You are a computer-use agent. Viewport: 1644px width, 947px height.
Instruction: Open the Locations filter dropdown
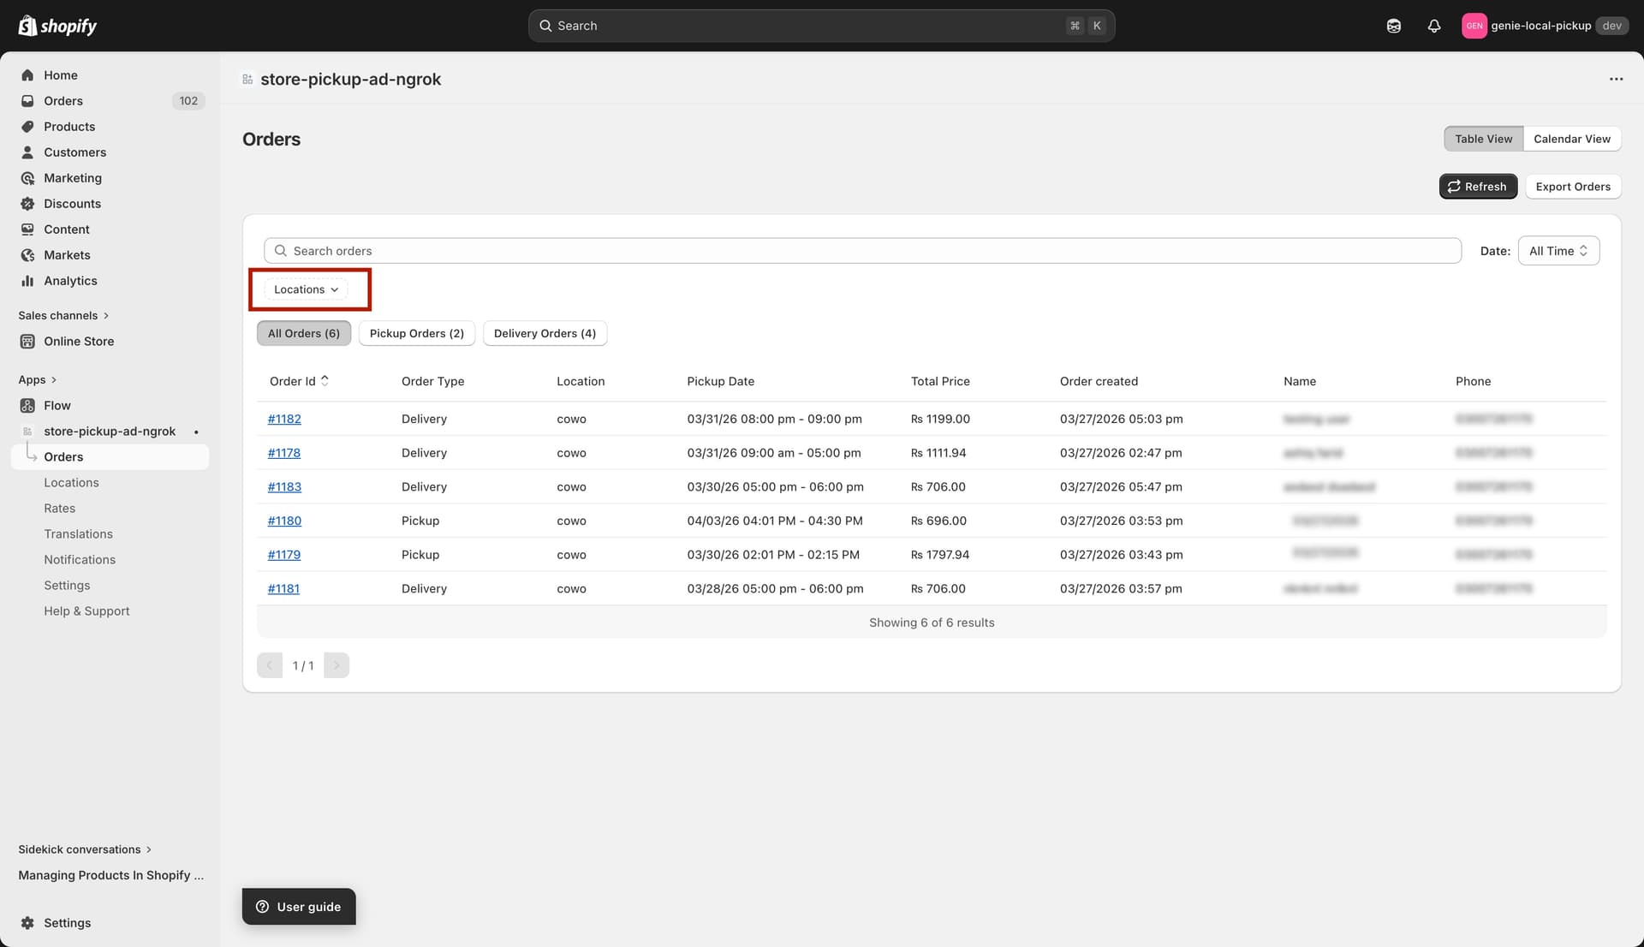click(305, 289)
